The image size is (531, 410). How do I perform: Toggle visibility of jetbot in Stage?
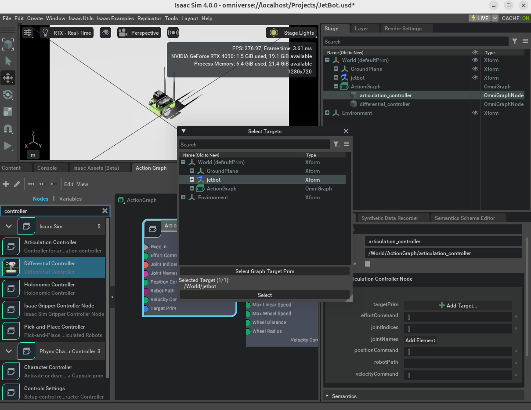pyautogui.click(x=475, y=78)
